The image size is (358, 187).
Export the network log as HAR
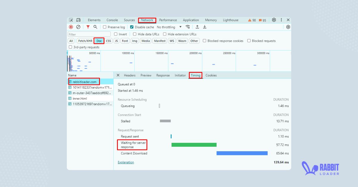tap(205, 27)
